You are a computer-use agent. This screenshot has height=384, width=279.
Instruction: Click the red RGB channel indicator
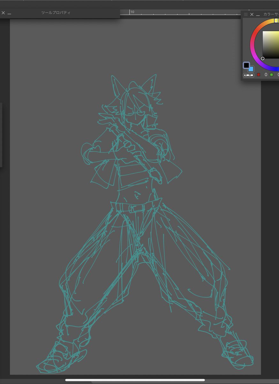click(259, 75)
